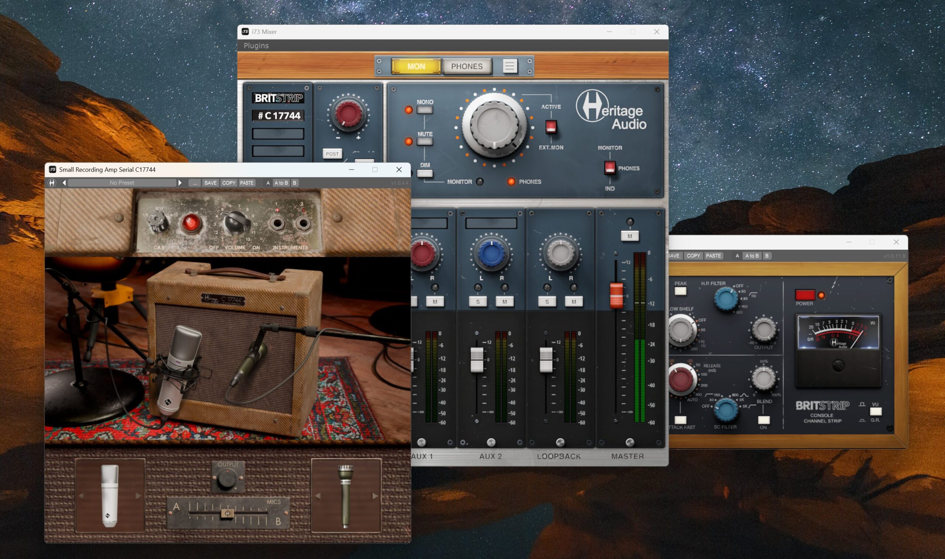Click the Heritage logo in amp toolbar
The width and height of the screenshot is (945, 559).
(x=52, y=183)
